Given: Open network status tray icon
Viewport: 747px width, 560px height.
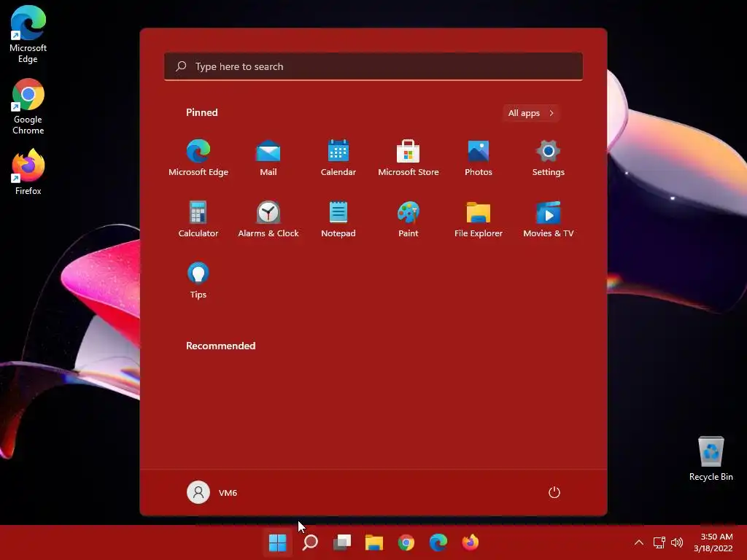Looking at the screenshot, I should tap(659, 542).
